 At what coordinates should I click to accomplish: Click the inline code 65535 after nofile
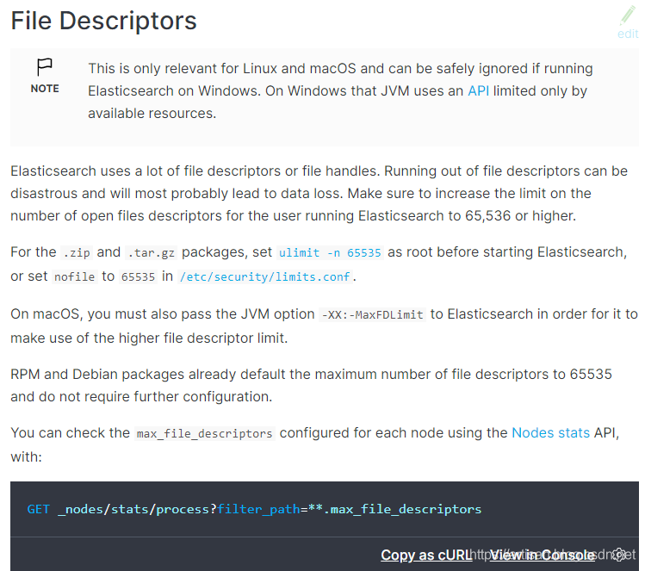pos(138,276)
